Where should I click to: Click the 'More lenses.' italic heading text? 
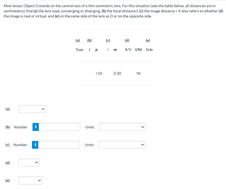[13, 6]
